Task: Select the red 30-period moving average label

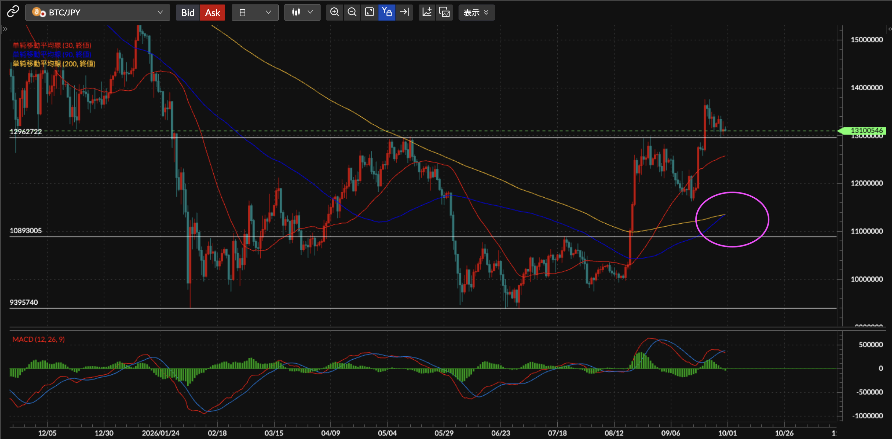Action: tap(52, 45)
